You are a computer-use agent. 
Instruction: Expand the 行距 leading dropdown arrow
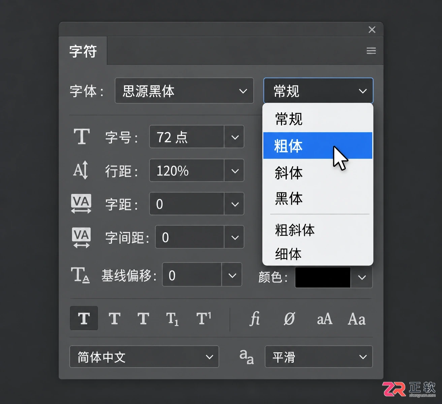pyautogui.click(x=234, y=170)
